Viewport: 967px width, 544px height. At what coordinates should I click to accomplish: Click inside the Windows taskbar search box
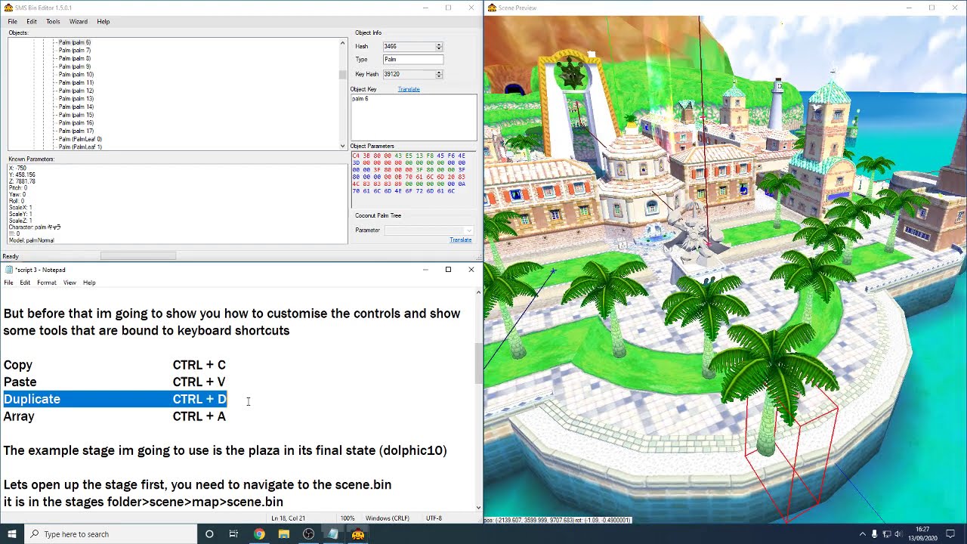click(x=111, y=534)
